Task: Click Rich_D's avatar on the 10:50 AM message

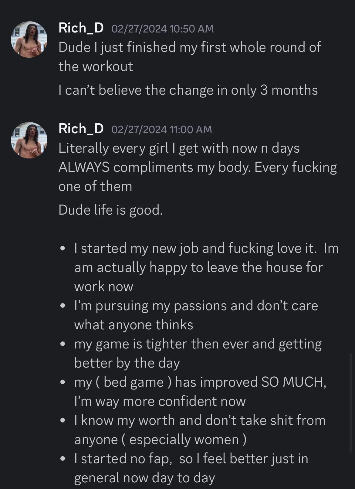Action: (x=29, y=39)
